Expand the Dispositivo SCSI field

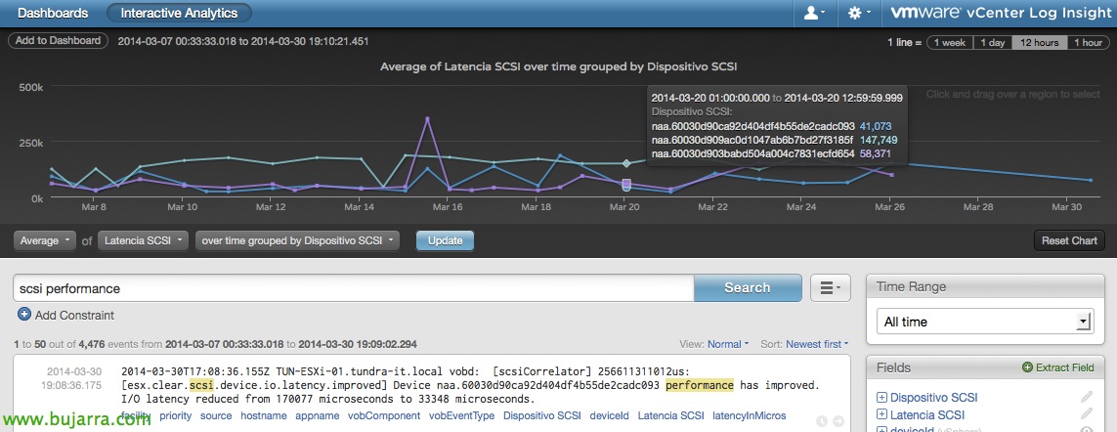pos(881,398)
